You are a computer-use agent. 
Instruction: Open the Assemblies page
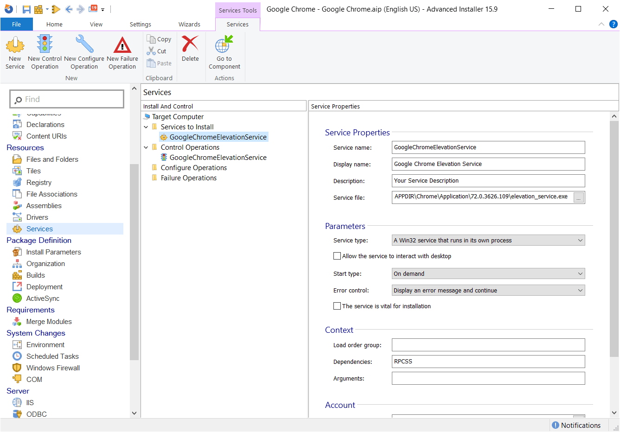click(x=44, y=205)
